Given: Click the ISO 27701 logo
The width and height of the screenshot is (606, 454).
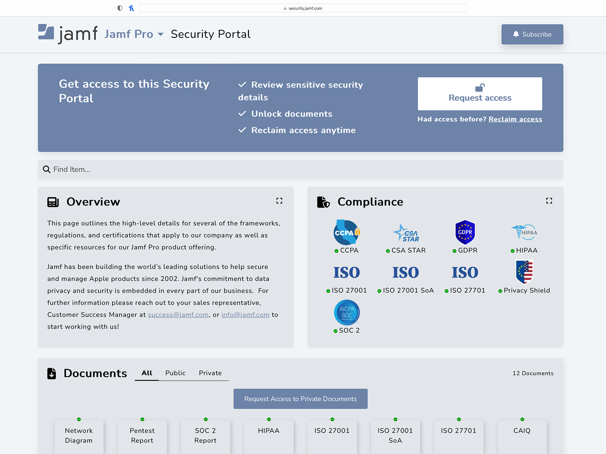Looking at the screenshot, I should point(465,272).
